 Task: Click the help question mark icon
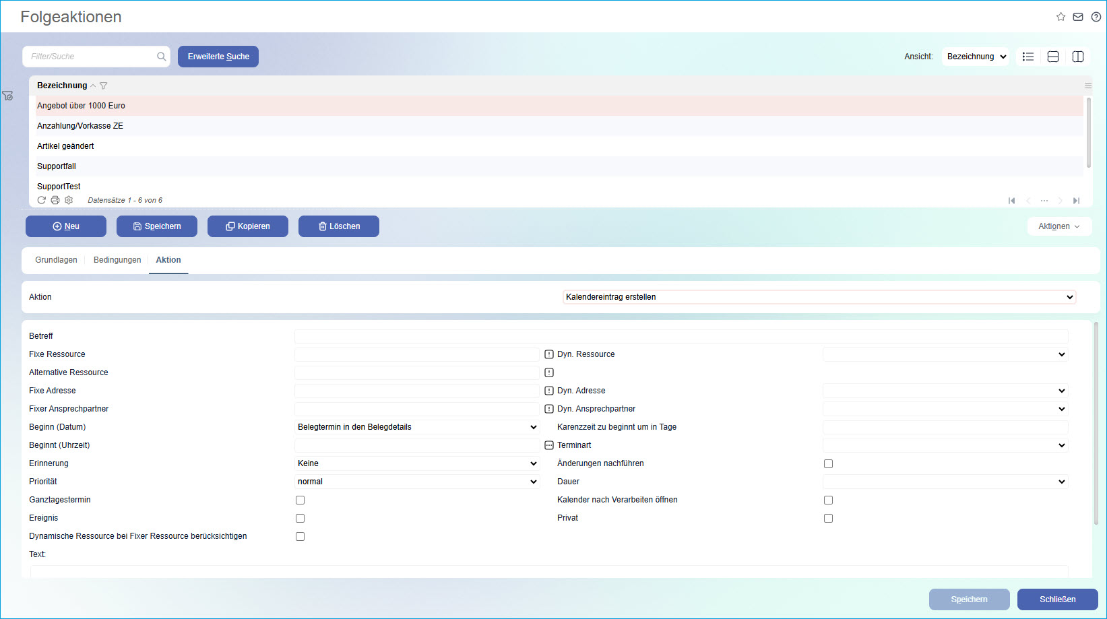[1096, 17]
